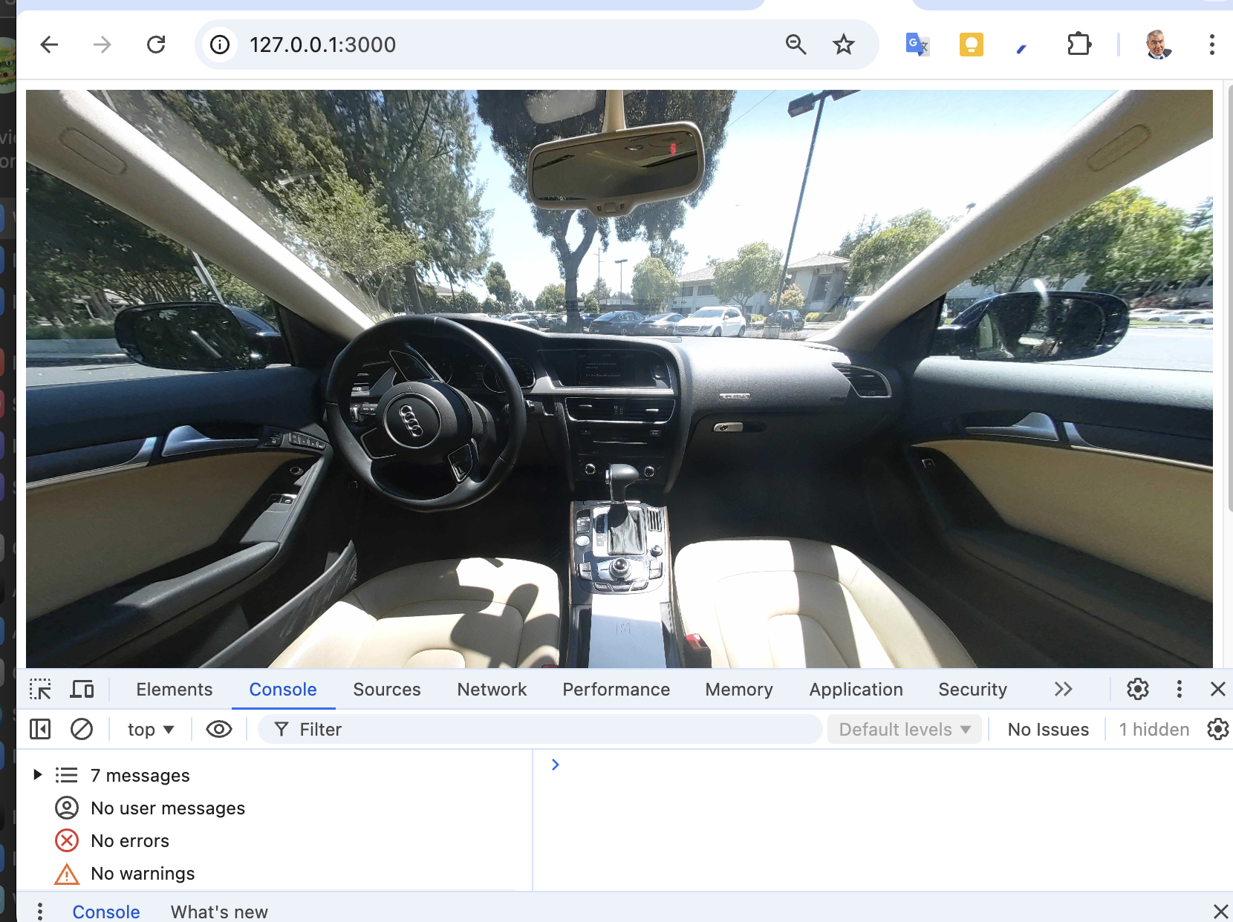Screen dimensions: 1233x922
Task: Bookmark this page with the star icon
Action: coord(843,45)
